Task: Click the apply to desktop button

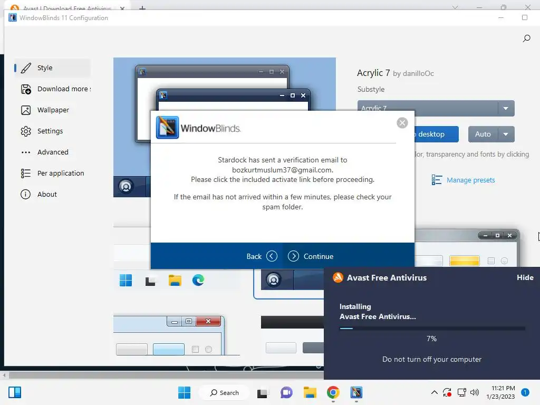Action: (x=436, y=134)
